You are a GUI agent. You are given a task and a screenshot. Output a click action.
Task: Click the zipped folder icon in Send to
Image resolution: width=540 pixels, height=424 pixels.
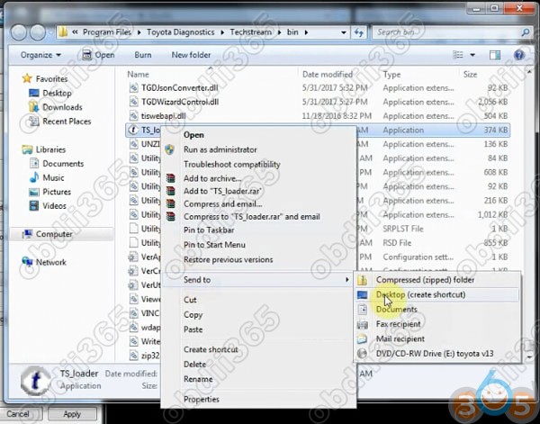click(362, 280)
